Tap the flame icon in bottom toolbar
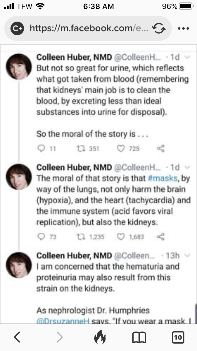The width and height of the screenshot is (197, 351). click(x=99, y=337)
